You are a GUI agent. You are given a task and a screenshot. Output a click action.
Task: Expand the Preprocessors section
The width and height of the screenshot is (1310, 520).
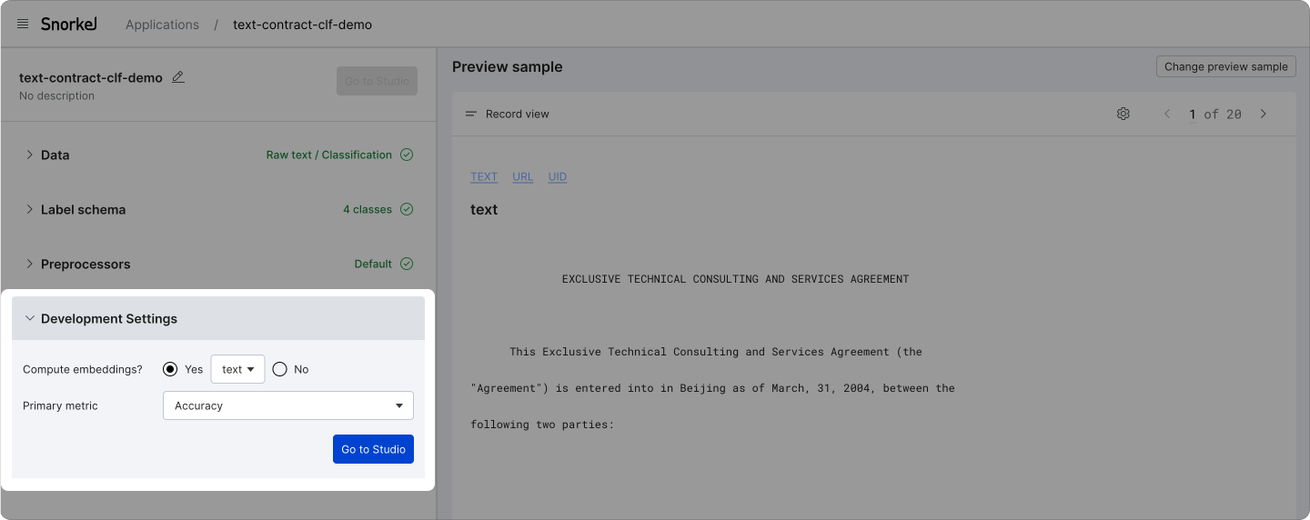tap(30, 264)
